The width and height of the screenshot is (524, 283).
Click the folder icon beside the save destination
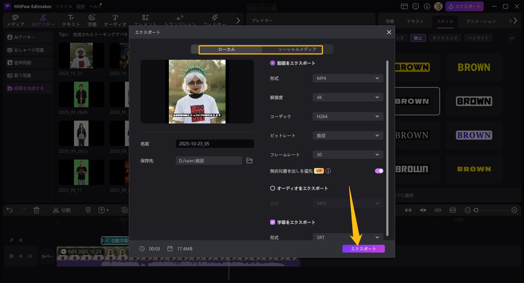point(249,161)
